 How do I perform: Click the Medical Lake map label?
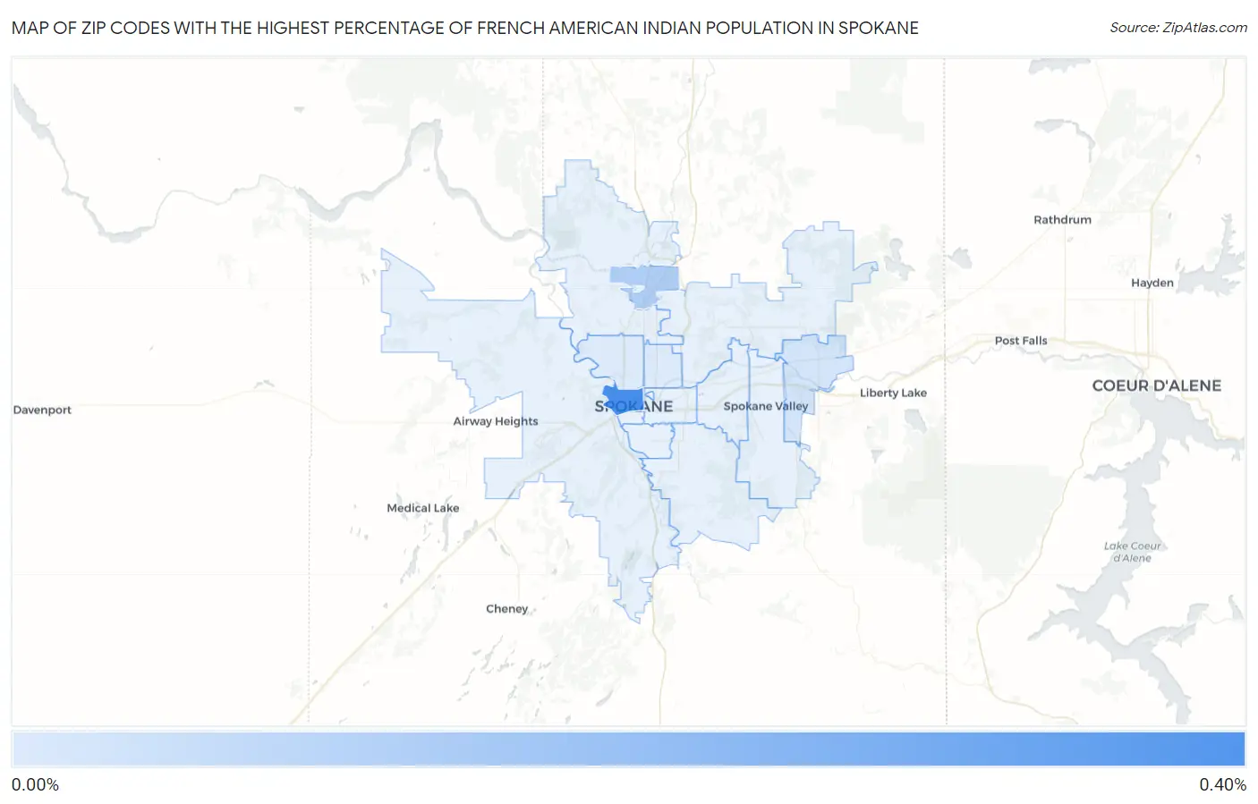click(x=422, y=508)
